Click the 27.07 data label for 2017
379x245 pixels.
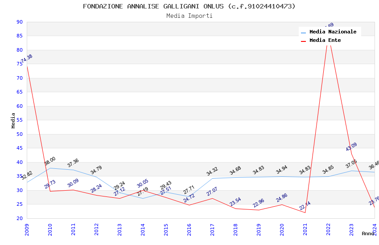click(x=212, y=192)
